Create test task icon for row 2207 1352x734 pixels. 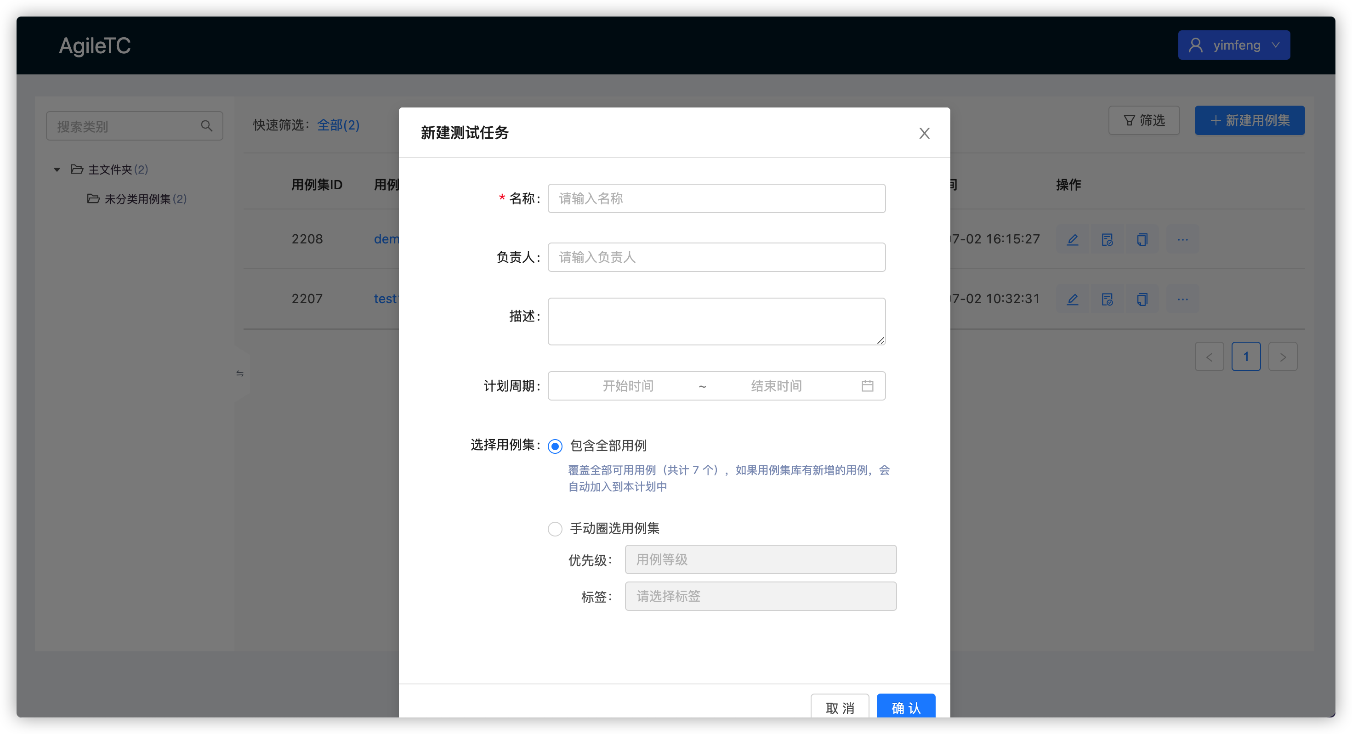(x=1108, y=299)
